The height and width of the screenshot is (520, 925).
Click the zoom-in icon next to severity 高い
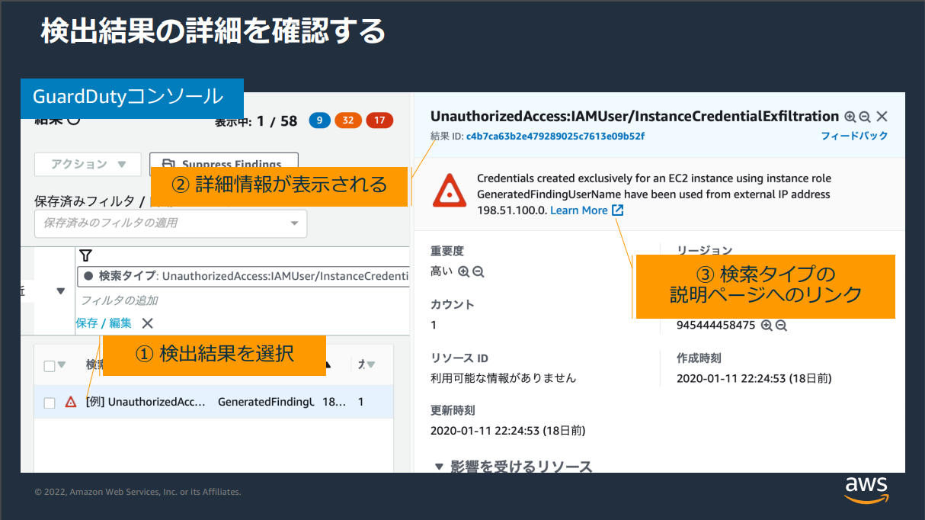click(x=463, y=271)
